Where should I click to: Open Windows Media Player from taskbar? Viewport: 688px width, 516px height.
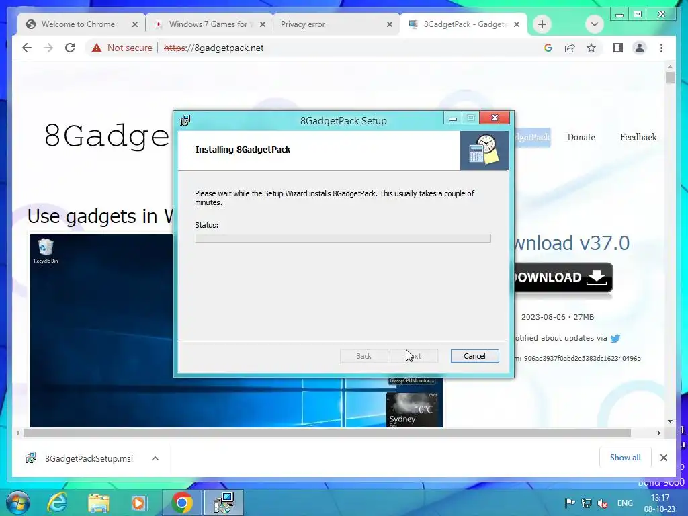coord(138,503)
